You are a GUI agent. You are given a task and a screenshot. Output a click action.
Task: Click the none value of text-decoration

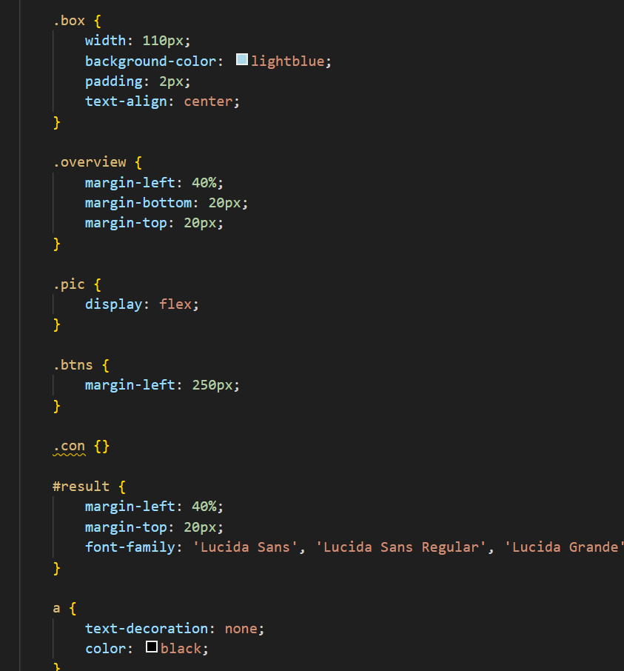click(x=241, y=628)
